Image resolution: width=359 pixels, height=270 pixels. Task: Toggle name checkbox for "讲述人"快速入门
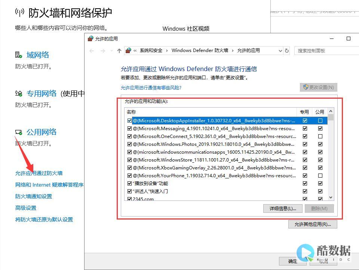(x=129, y=191)
